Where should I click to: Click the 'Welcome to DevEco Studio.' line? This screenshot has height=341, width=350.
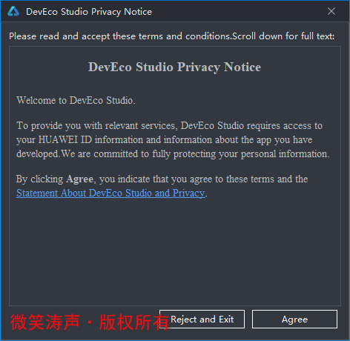76,100
